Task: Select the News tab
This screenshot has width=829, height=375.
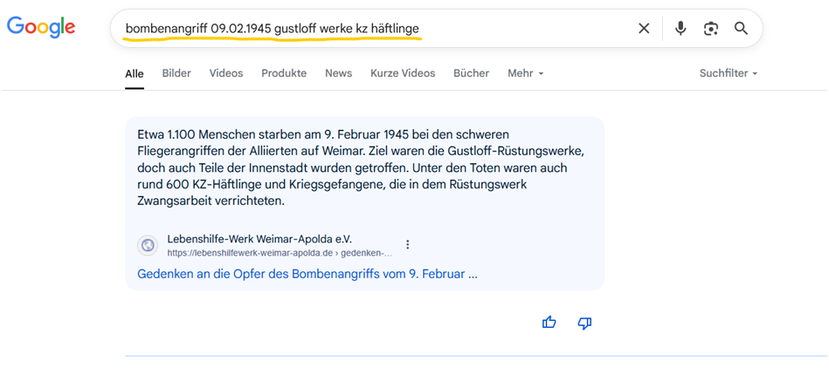Action: click(338, 73)
